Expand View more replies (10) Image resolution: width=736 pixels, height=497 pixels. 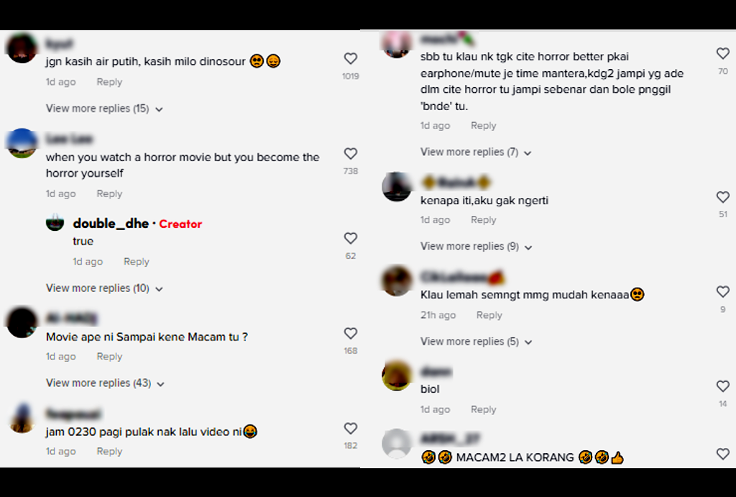pyautogui.click(x=104, y=288)
